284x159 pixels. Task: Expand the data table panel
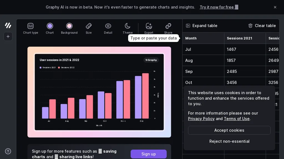click(x=202, y=26)
